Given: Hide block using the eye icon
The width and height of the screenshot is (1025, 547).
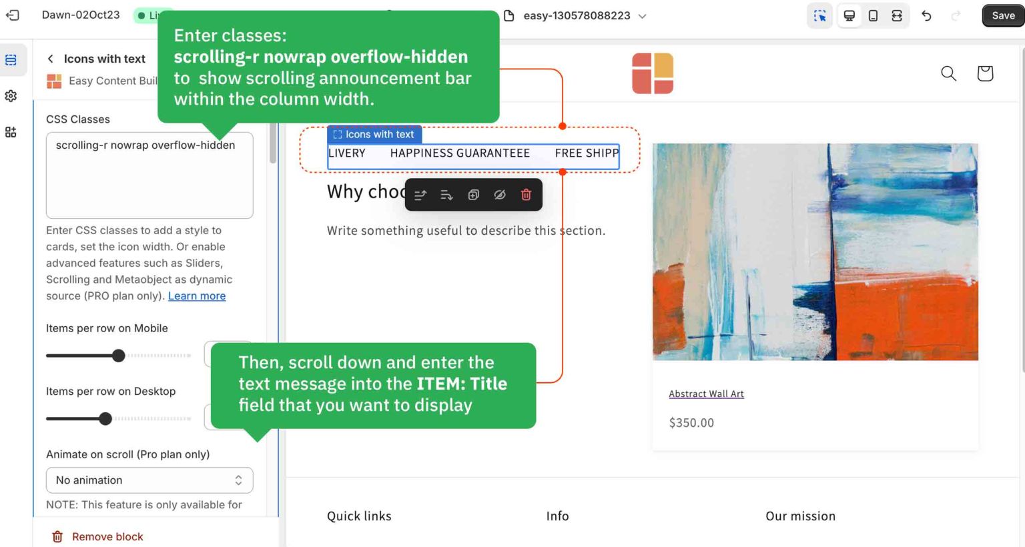Looking at the screenshot, I should click(x=500, y=195).
